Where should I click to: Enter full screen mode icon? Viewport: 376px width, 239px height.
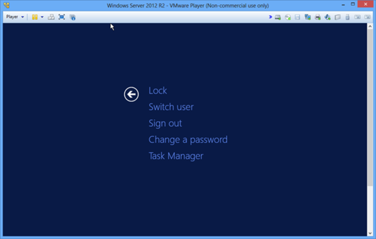[x=62, y=17]
